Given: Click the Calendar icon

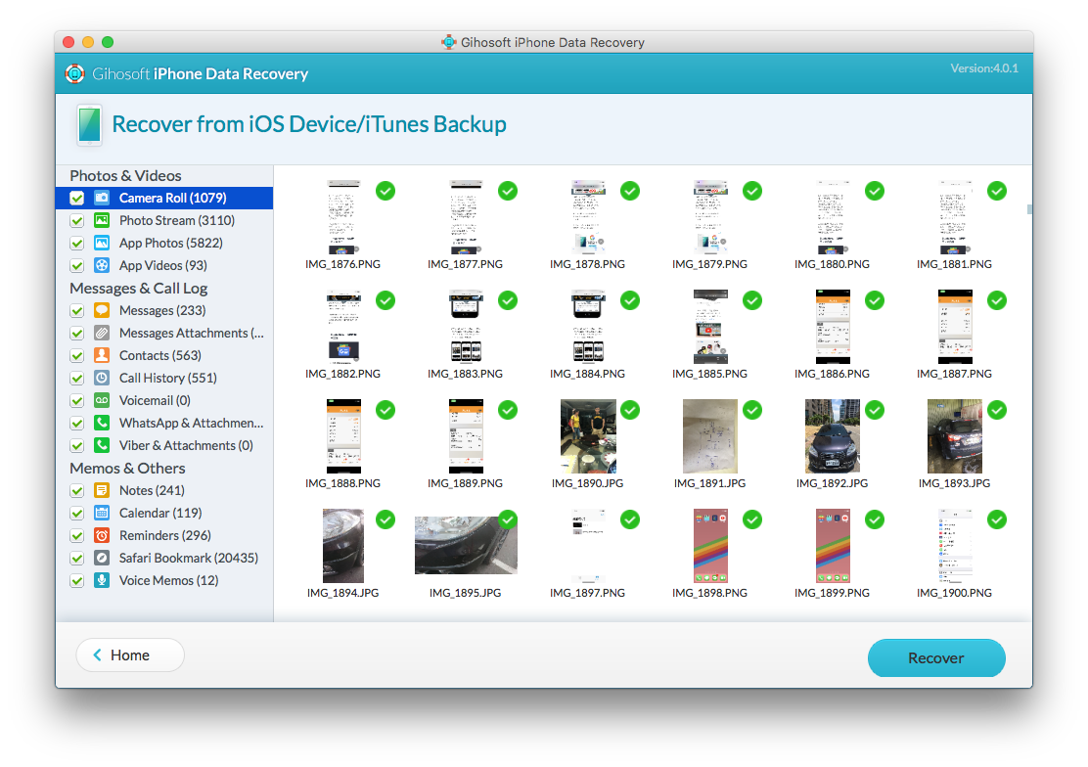Looking at the screenshot, I should tap(102, 513).
